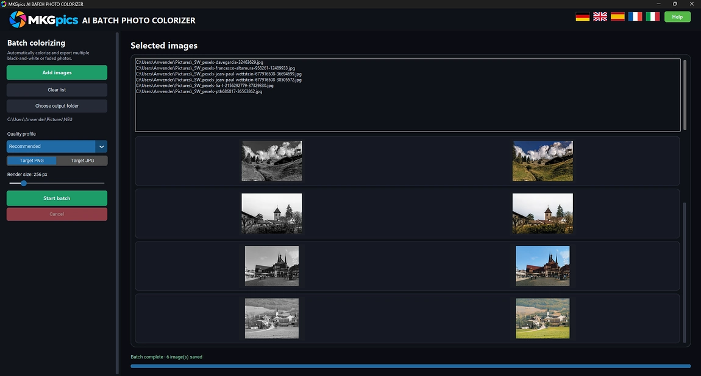Image resolution: width=701 pixels, height=376 pixels.
Task: Select Target PNG format
Action: (32, 161)
